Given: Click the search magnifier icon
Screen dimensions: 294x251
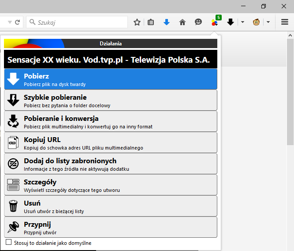Looking at the screenshot, I should pyautogui.click(x=33, y=22).
